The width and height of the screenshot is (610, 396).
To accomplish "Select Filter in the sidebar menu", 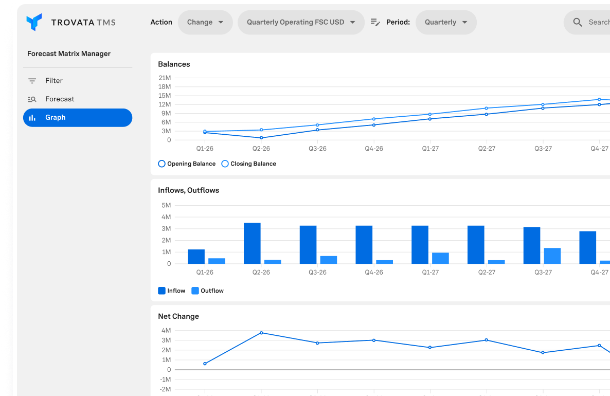I will coord(54,81).
